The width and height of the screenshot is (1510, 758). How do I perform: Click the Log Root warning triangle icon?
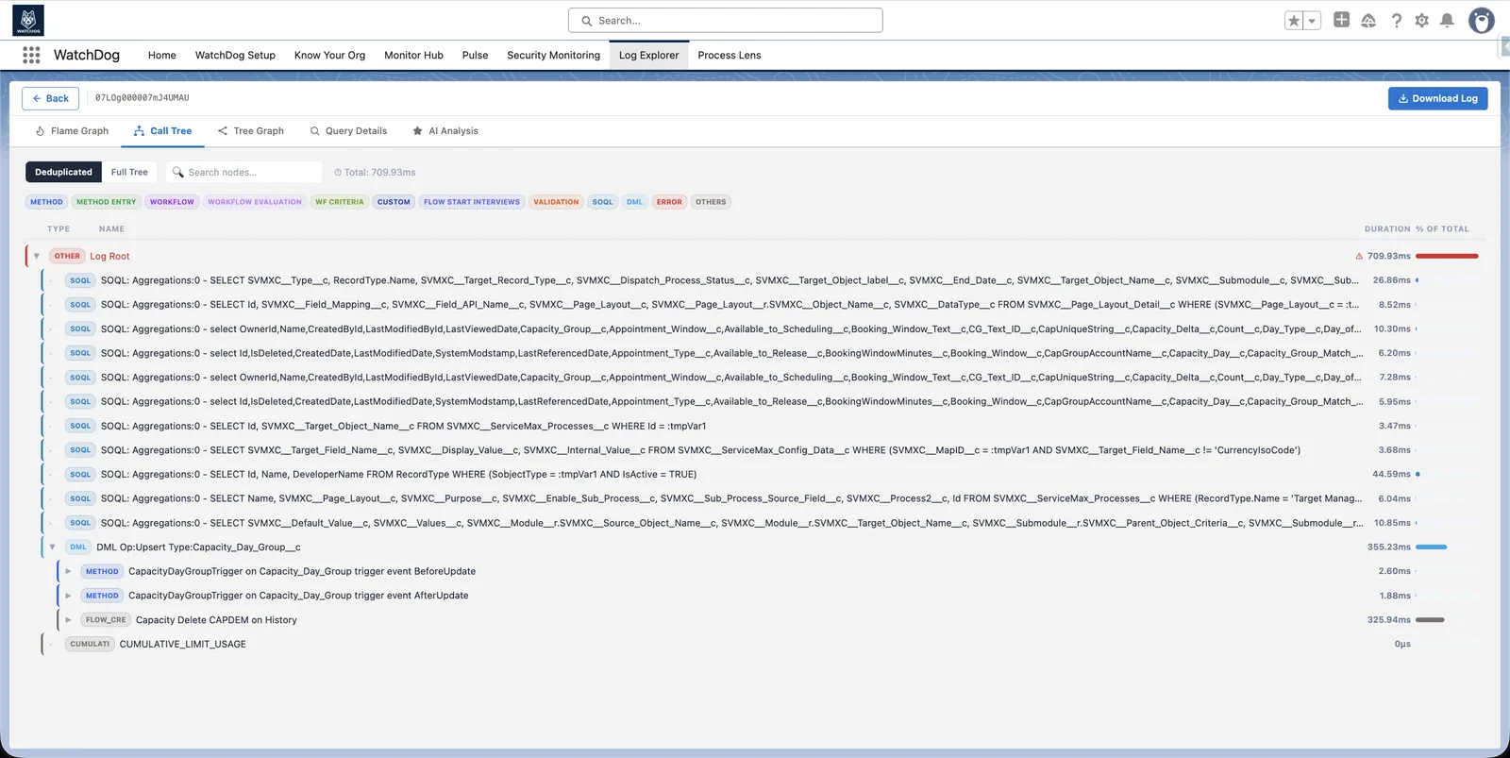click(x=1359, y=256)
